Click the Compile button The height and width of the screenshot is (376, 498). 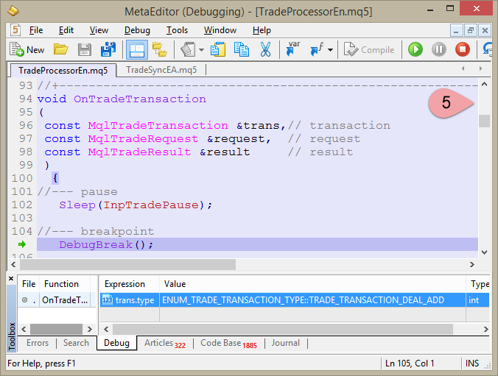(369, 50)
